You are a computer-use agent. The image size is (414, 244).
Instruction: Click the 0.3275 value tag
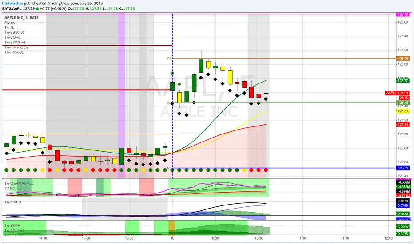403,234
